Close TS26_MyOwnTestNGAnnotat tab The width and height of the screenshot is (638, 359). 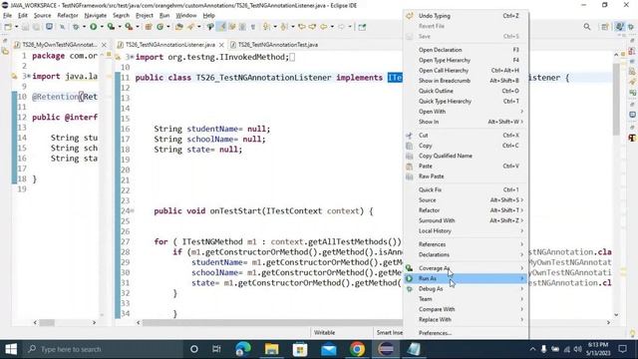click(104, 45)
